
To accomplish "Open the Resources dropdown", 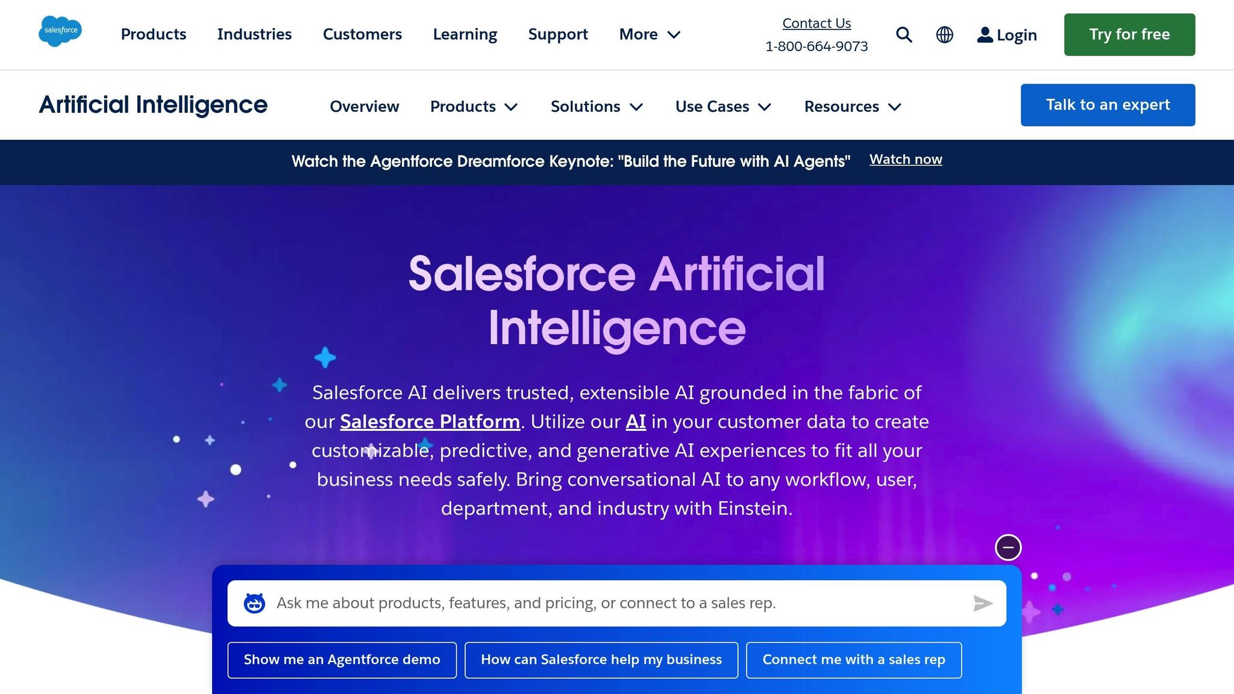I will [x=851, y=106].
